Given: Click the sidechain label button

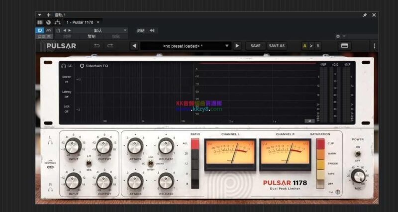Looking at the screenshot, I should [x=141, y=30].
